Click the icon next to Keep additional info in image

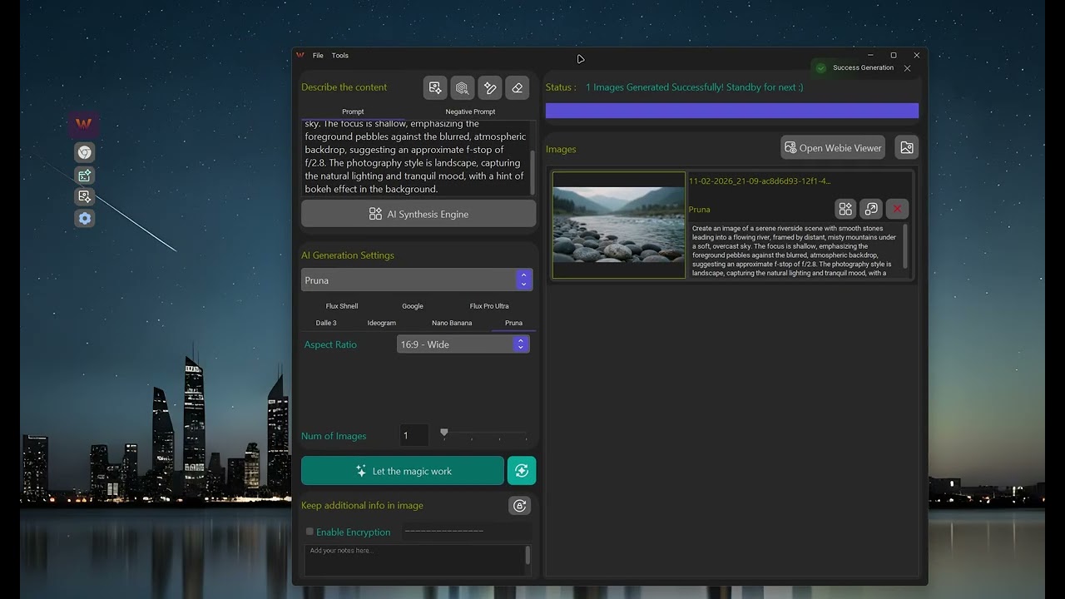(520, 506)
